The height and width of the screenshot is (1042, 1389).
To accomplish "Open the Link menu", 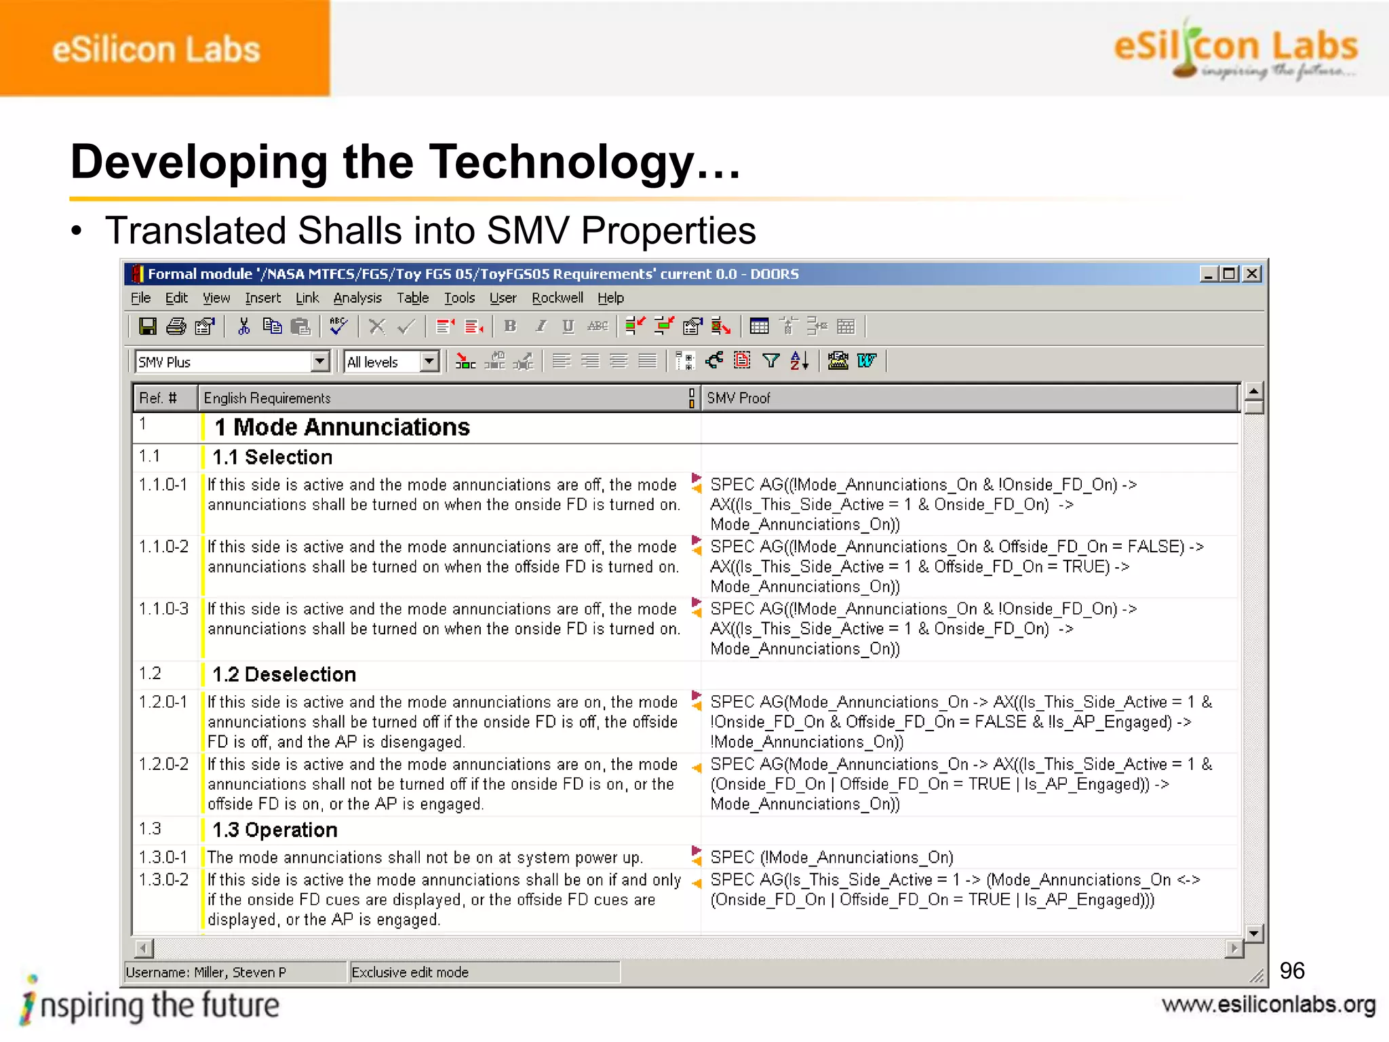I will pyautogui.click(x=307, y=298).
